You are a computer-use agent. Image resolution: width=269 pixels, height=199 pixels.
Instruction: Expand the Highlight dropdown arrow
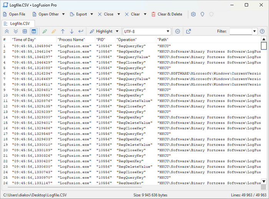(116, 31)
